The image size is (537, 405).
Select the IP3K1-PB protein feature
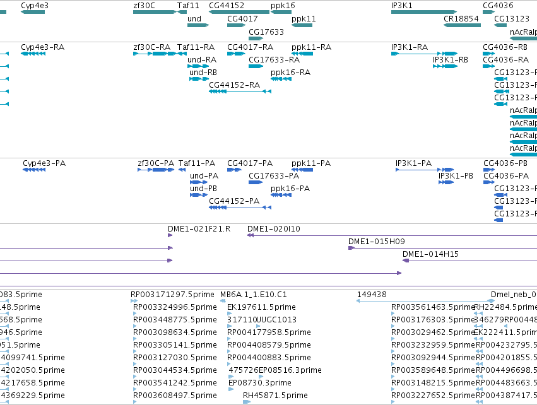pyautogui.click(x=446, y=182)
